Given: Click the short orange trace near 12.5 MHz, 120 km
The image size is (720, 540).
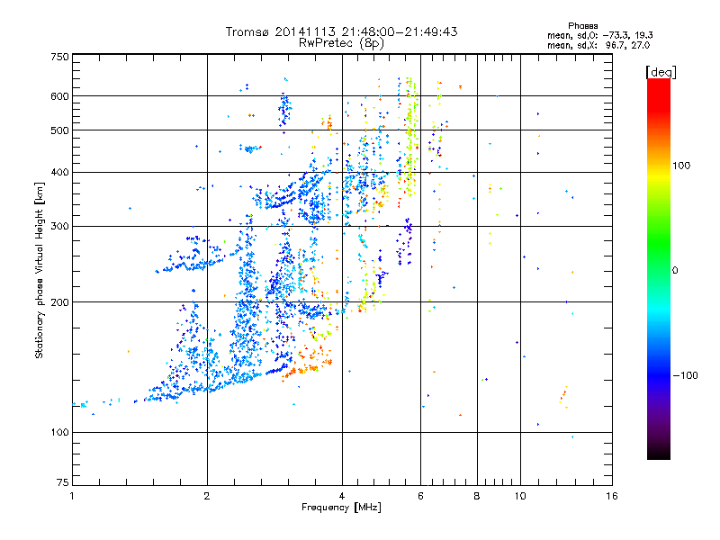Looking at the screenshot, I should pos(563,397).
